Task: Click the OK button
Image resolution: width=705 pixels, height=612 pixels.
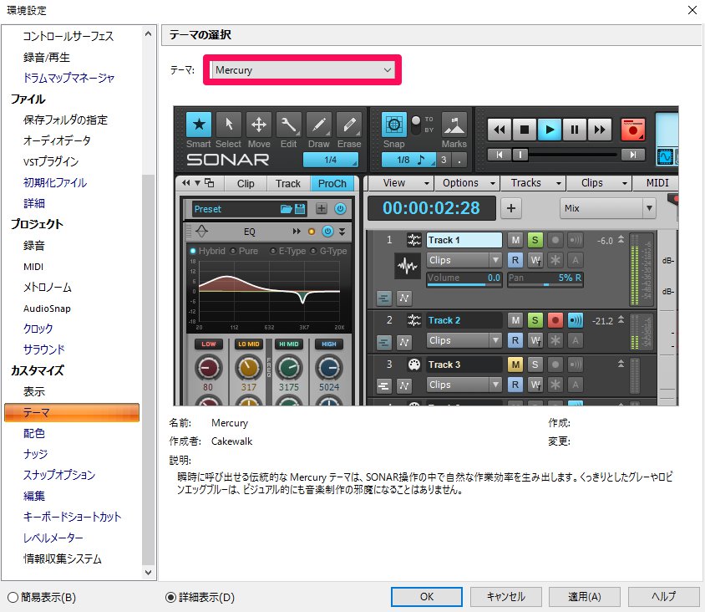Action: [427, 597]
